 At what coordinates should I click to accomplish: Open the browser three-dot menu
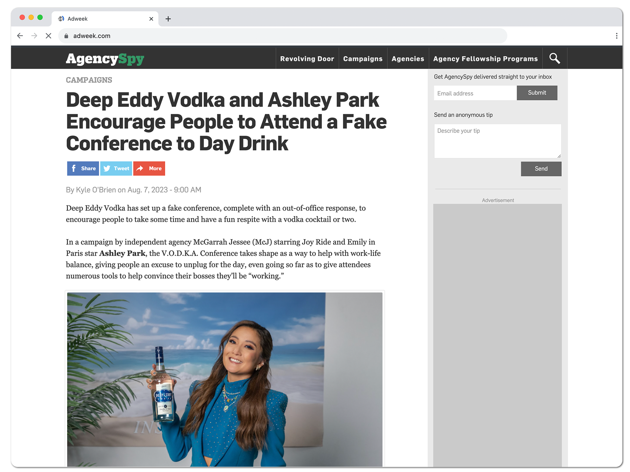617,36
